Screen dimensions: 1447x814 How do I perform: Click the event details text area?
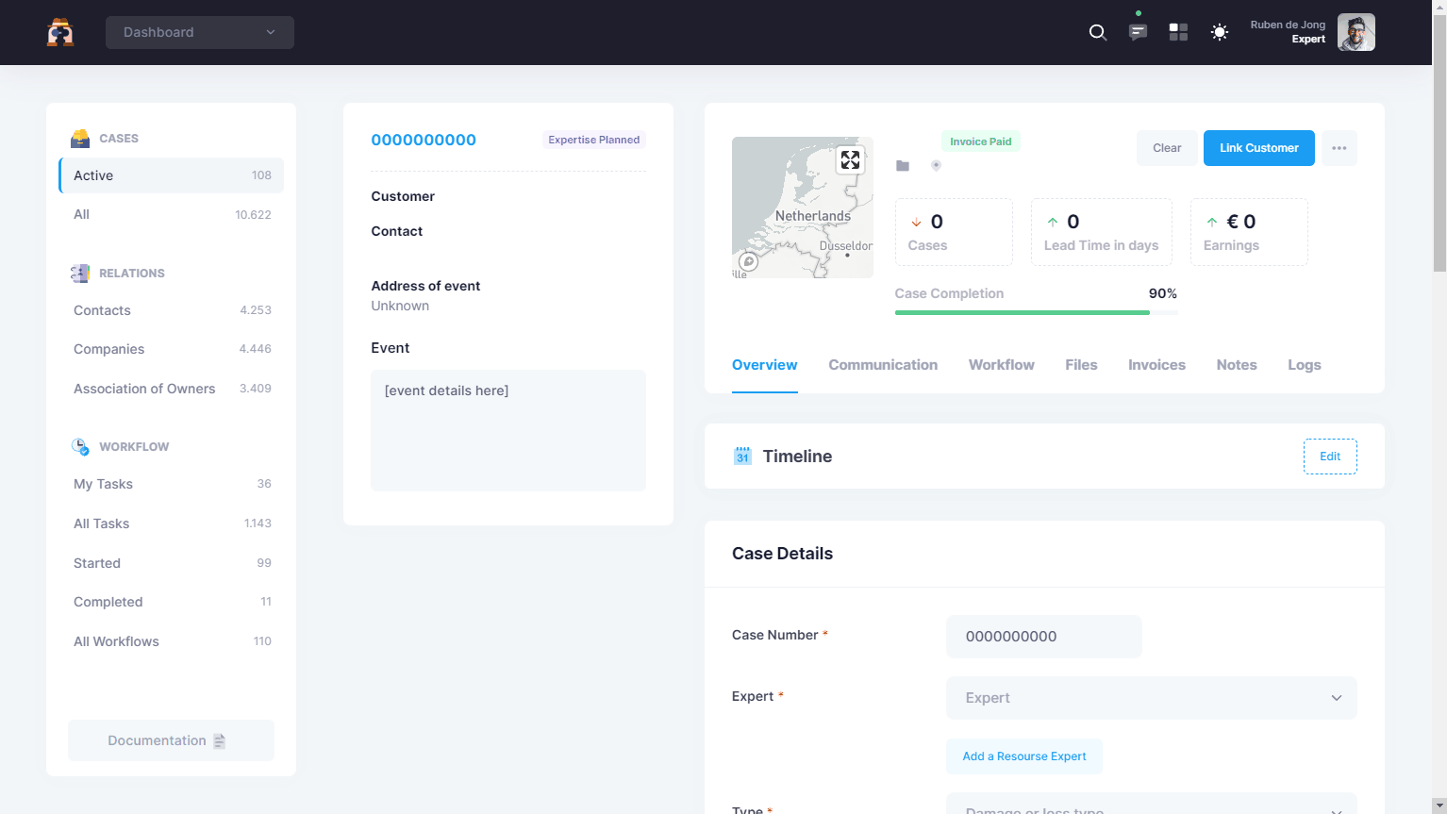[x=508, y=430]
